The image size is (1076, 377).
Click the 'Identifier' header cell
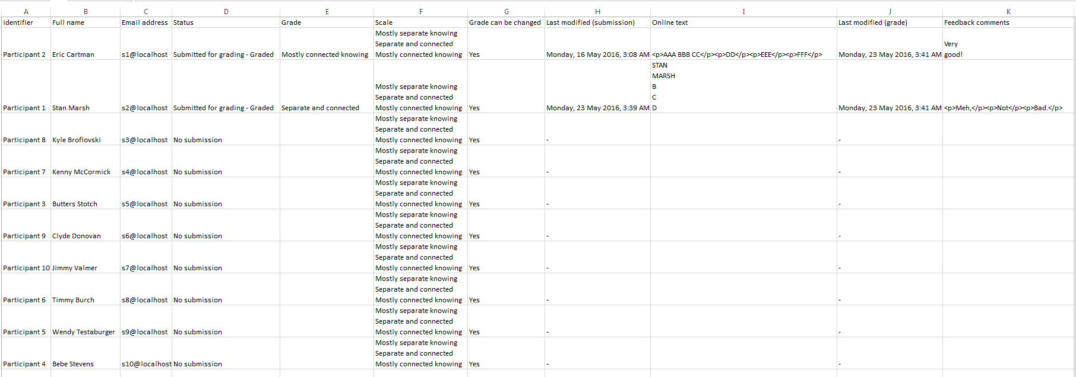click(26, 23)
